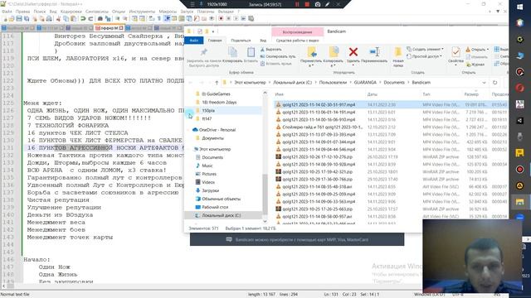The height and width of the screenshot is (298, 531).
Task: Click Пользователи in address breadcrumb
Action: coord(333,83)
